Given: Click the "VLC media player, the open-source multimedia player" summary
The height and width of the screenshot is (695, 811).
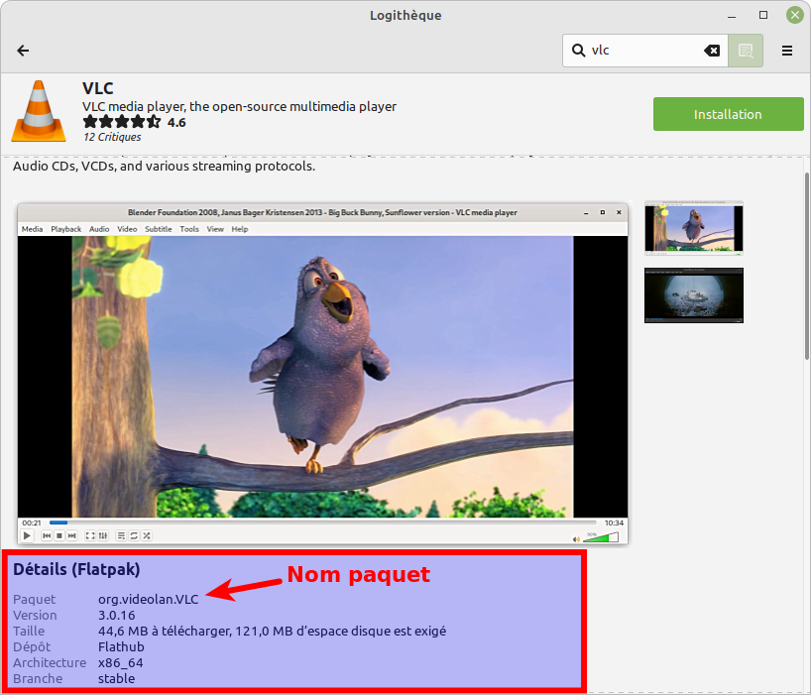Looking at the screenshot, I should point(240,106).
